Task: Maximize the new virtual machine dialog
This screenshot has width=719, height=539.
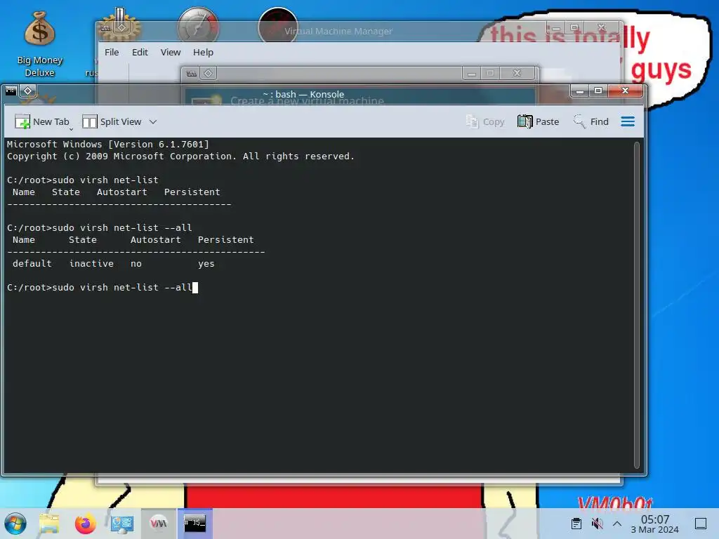Action: point(490,73)
